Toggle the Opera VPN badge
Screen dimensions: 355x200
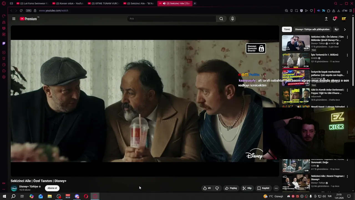click(x=29, y=11)
